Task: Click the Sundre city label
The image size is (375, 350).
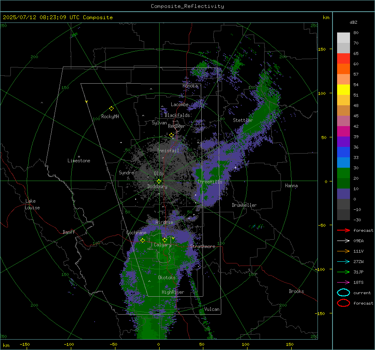Action: [126, 172]
